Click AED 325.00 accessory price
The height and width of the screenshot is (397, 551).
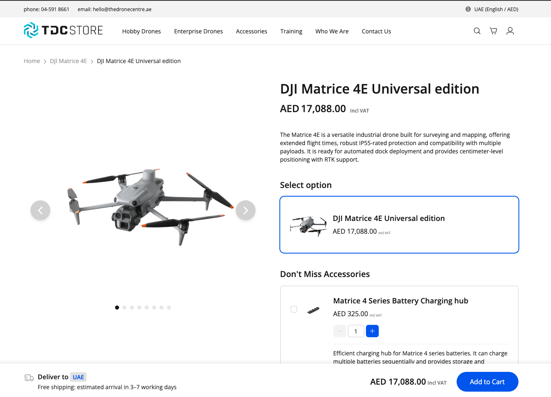350,314
